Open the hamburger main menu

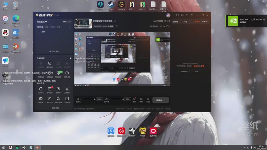click(x=192, y=15)
